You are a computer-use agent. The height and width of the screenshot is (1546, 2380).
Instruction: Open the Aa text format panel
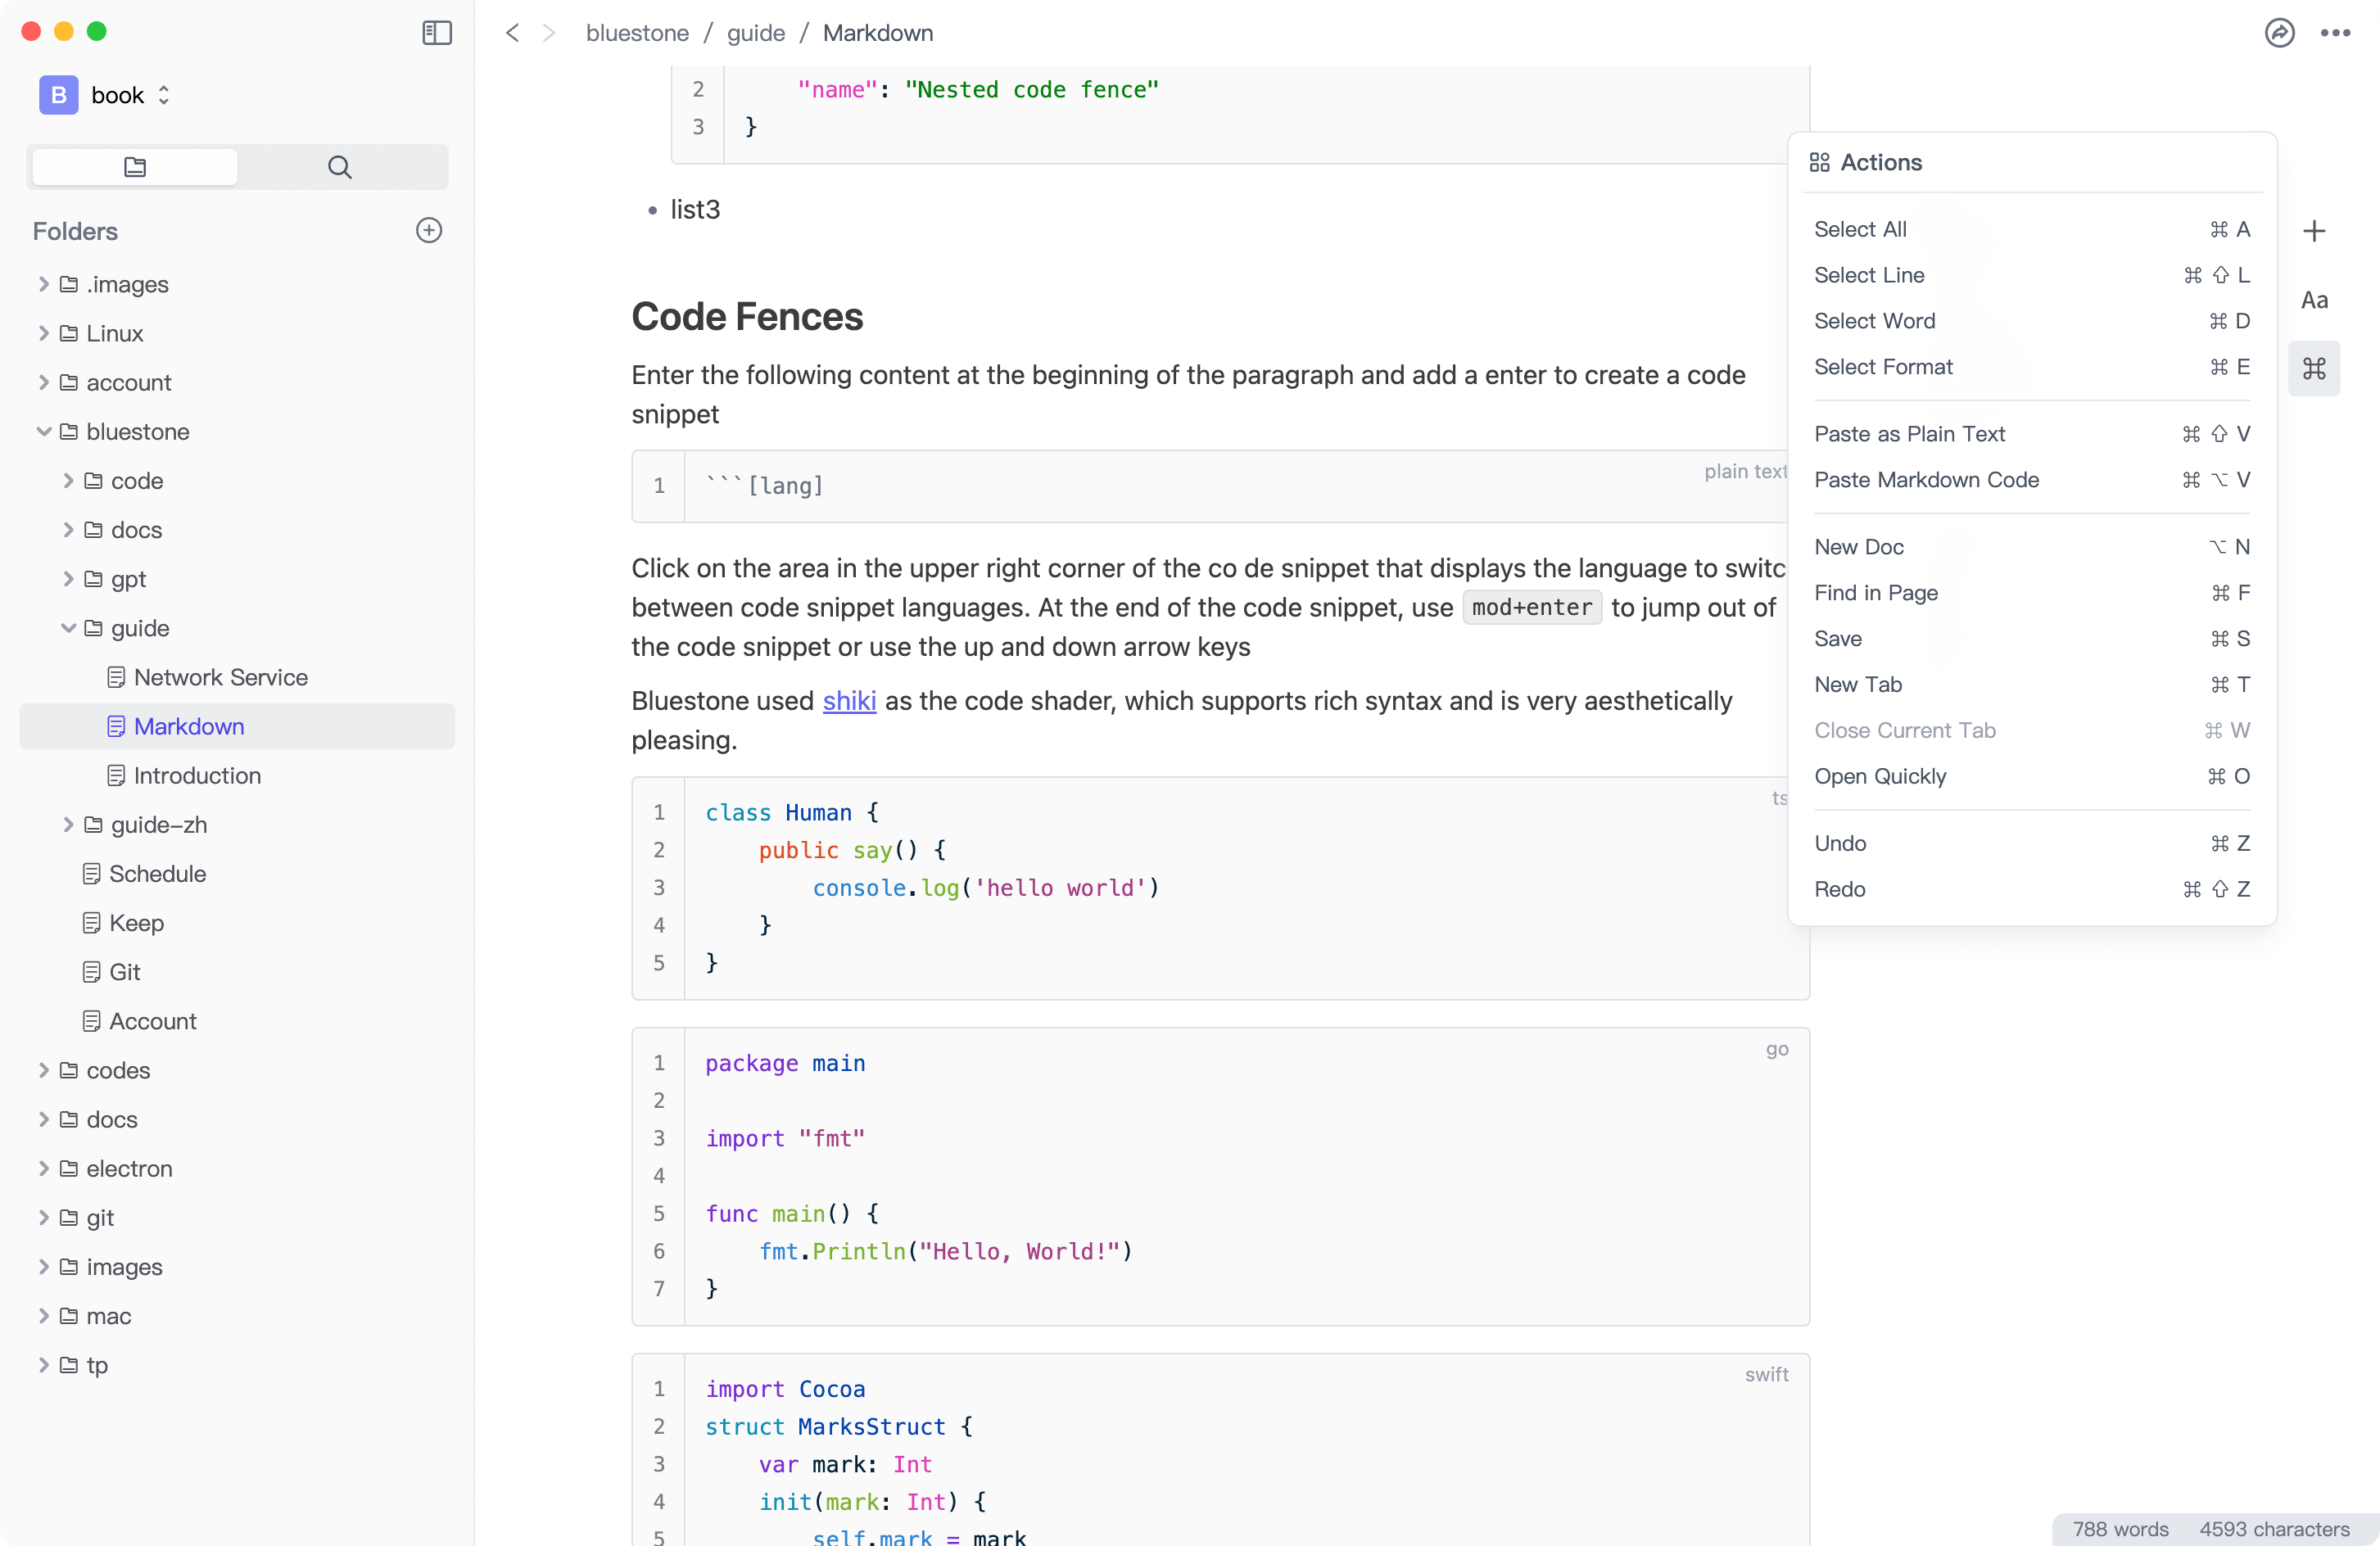2314,300
